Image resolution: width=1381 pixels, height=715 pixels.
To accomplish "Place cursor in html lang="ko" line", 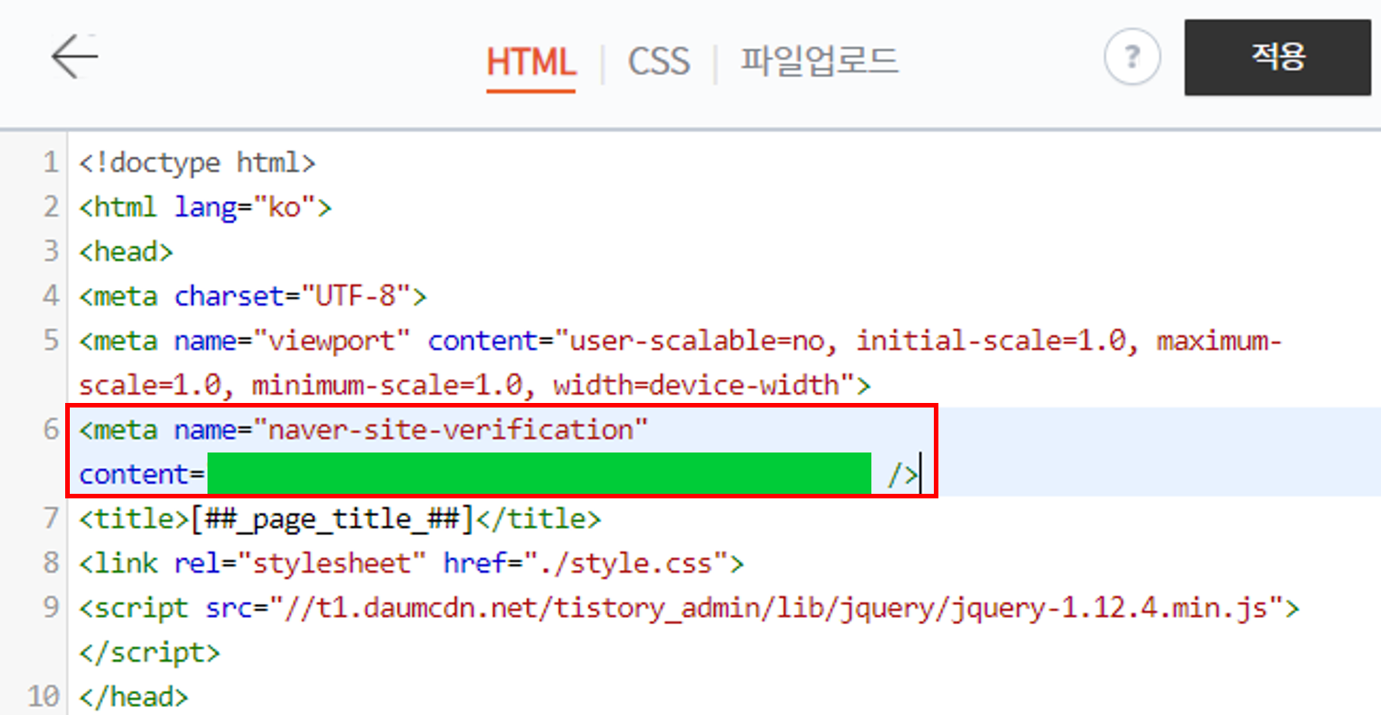I will 205,207.
